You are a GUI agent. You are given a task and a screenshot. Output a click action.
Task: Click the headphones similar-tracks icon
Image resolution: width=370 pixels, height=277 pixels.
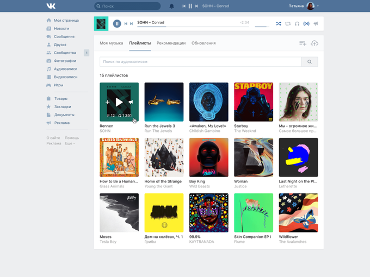(297, 23)
